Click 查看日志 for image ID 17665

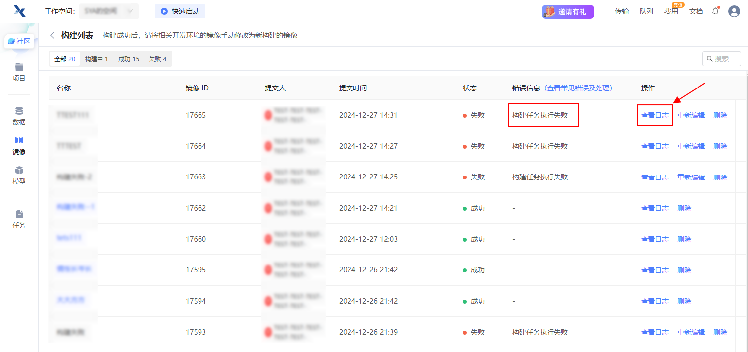654,115
